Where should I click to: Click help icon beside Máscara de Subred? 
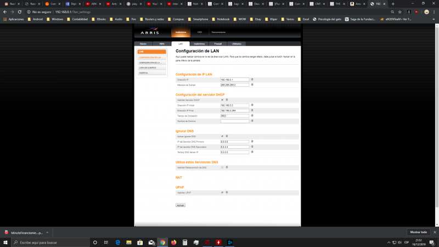click(x=252, y=85)
